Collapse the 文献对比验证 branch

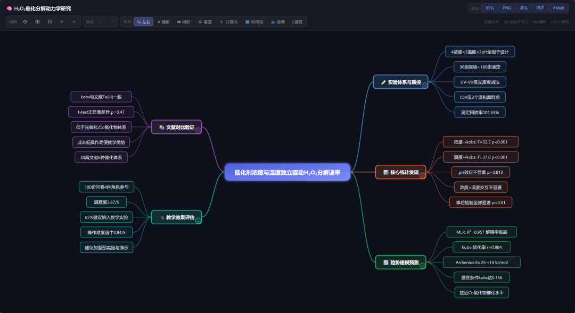(198, 131)
